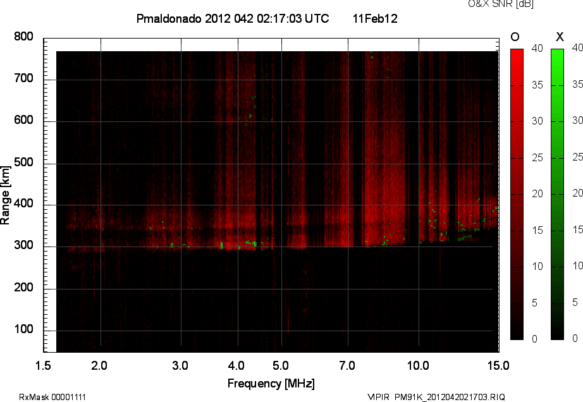Click the 500 tick on the range axis
This screenshot has height=402, width=583.
click(24, 163)
